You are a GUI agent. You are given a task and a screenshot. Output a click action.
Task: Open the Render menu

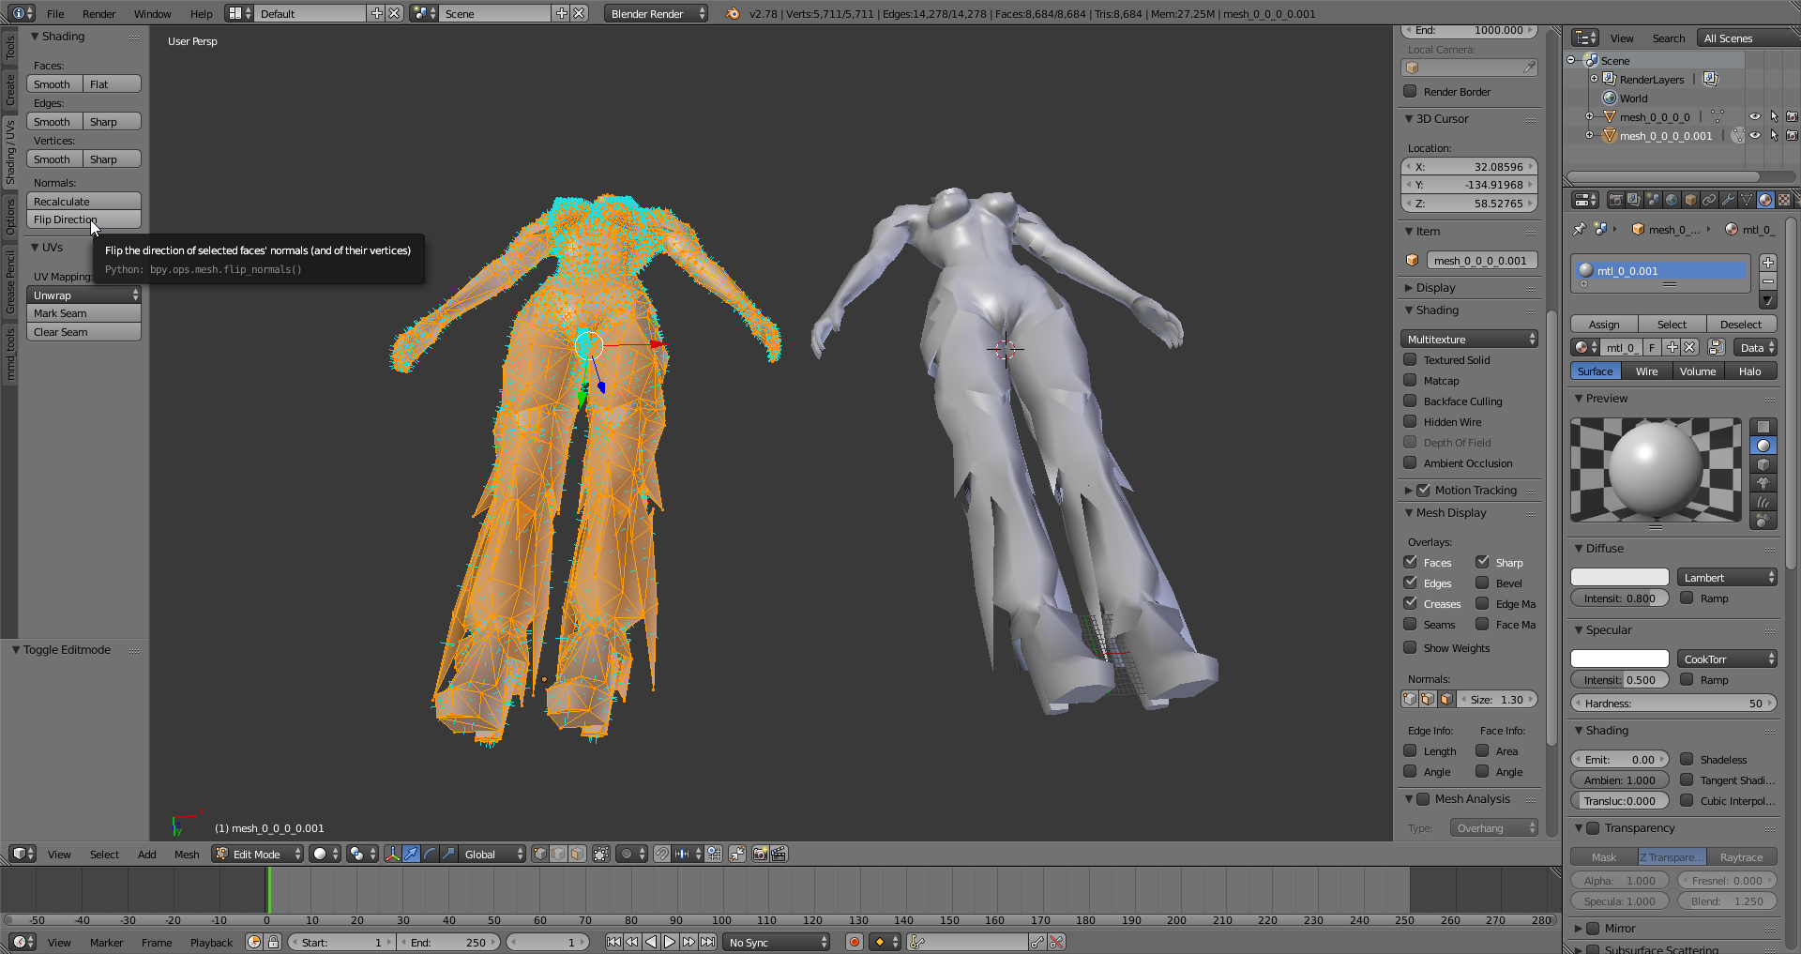click(98, 14)
